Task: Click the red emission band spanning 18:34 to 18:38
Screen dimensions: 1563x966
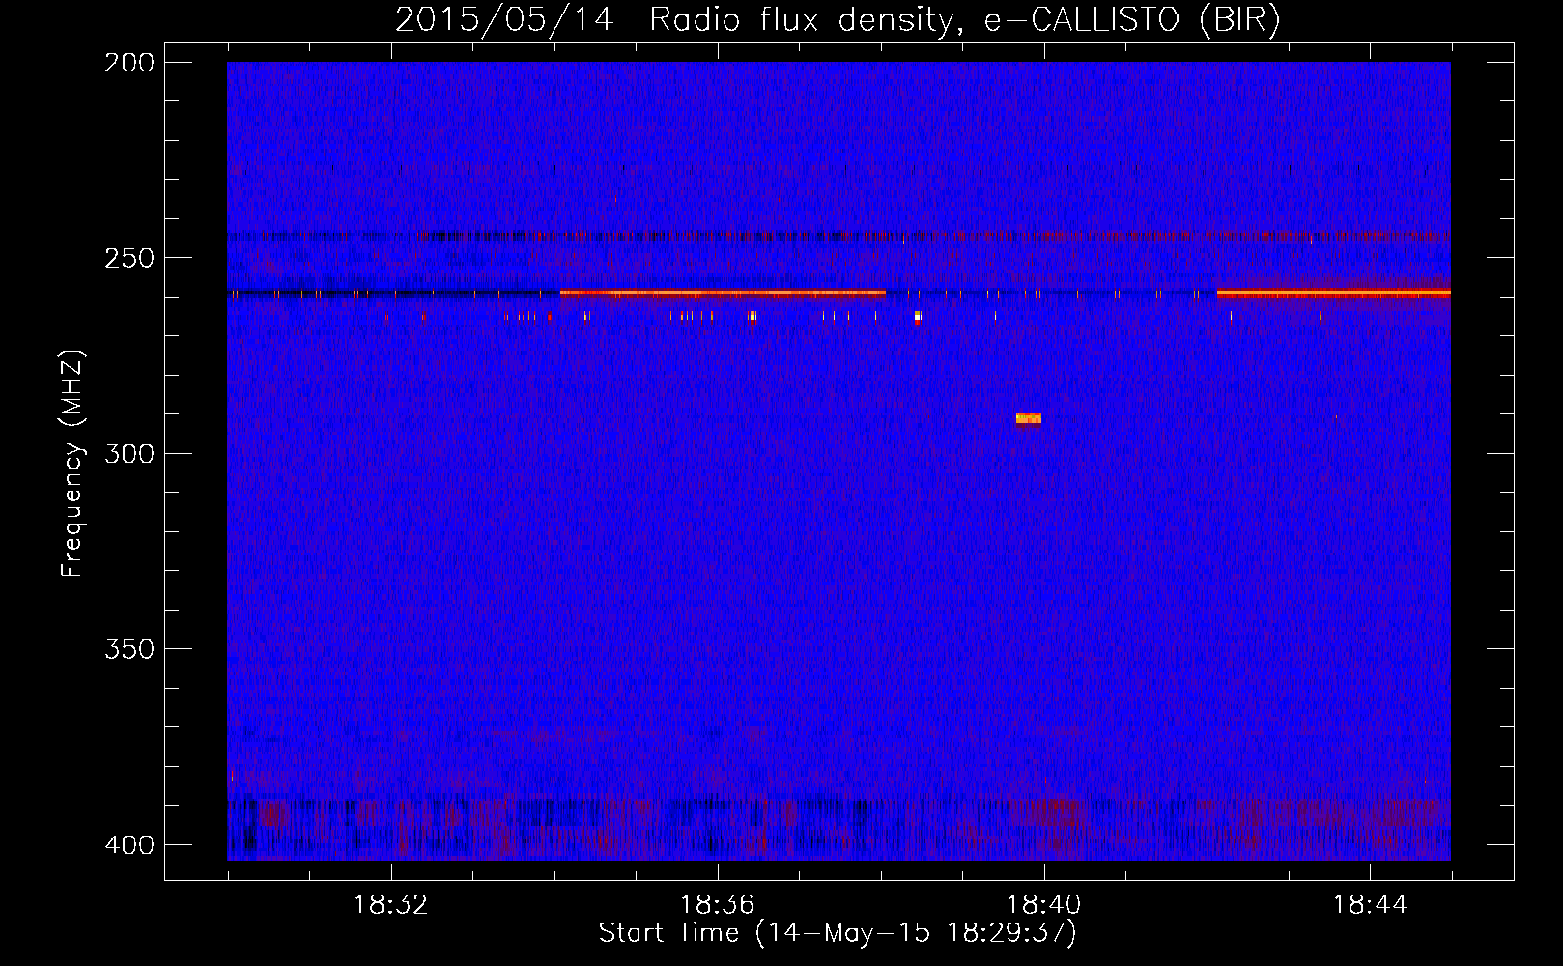Action: tap(723, 292)
